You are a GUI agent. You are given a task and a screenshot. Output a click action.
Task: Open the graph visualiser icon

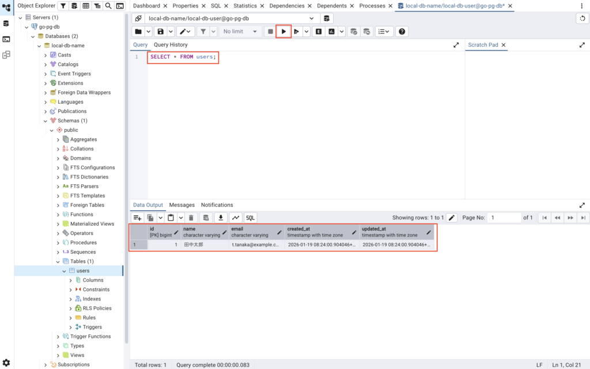235,218
